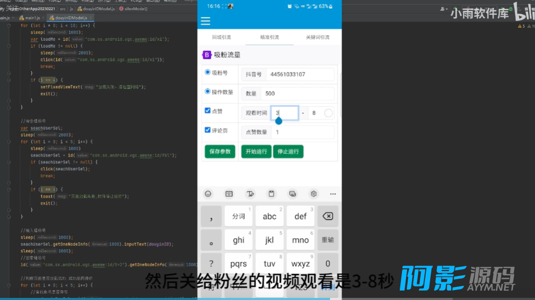Viewport: 535px width, 300px height.
Task: Click the purple B icon beside 吸粉流量
Action: [207, 55]
